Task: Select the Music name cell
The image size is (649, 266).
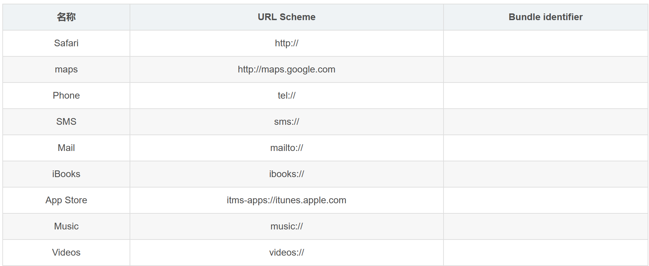Action: coord(66,226)
